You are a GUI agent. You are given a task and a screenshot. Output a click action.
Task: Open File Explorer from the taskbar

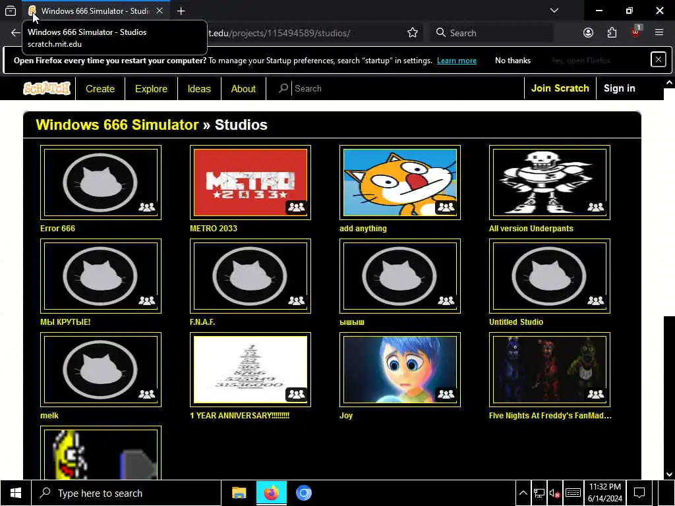[239, 493]
